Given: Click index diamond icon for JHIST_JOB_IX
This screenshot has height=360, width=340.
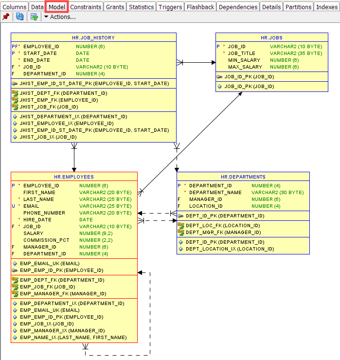Looking at the screenshot, I should click(15, 137).
